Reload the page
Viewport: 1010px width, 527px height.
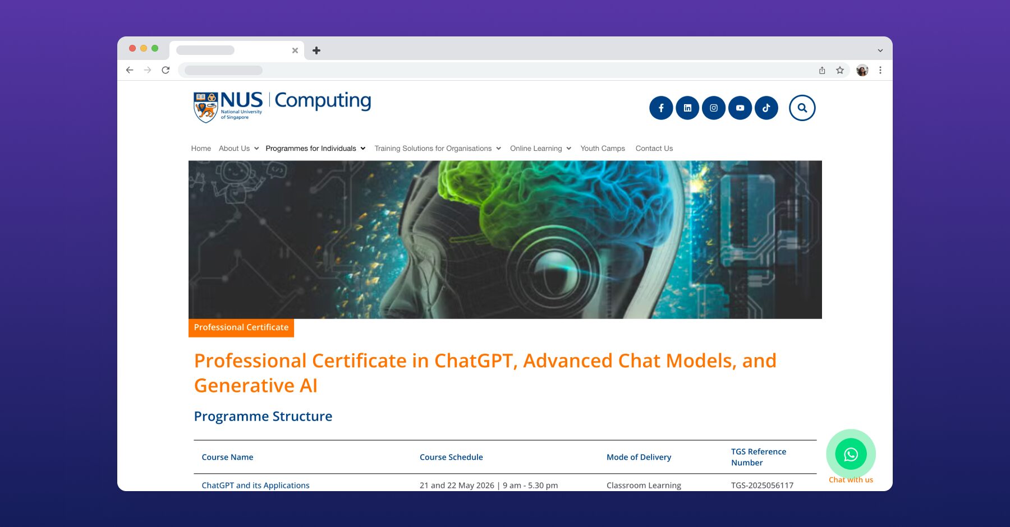(x=166, y=70)
